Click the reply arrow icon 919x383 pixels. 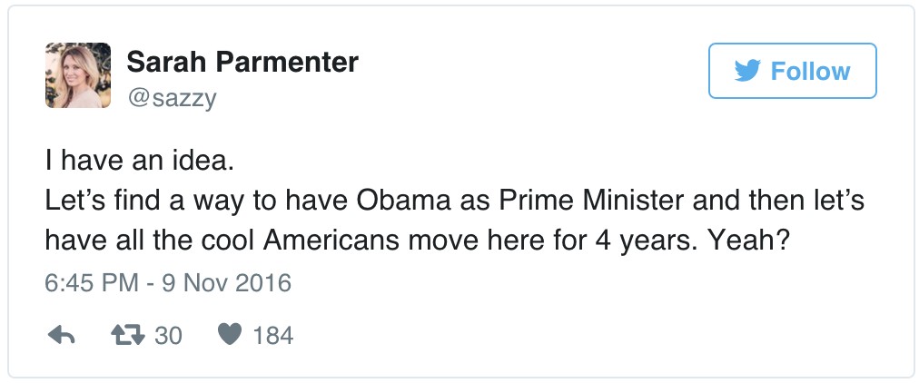tap(60, 336)
